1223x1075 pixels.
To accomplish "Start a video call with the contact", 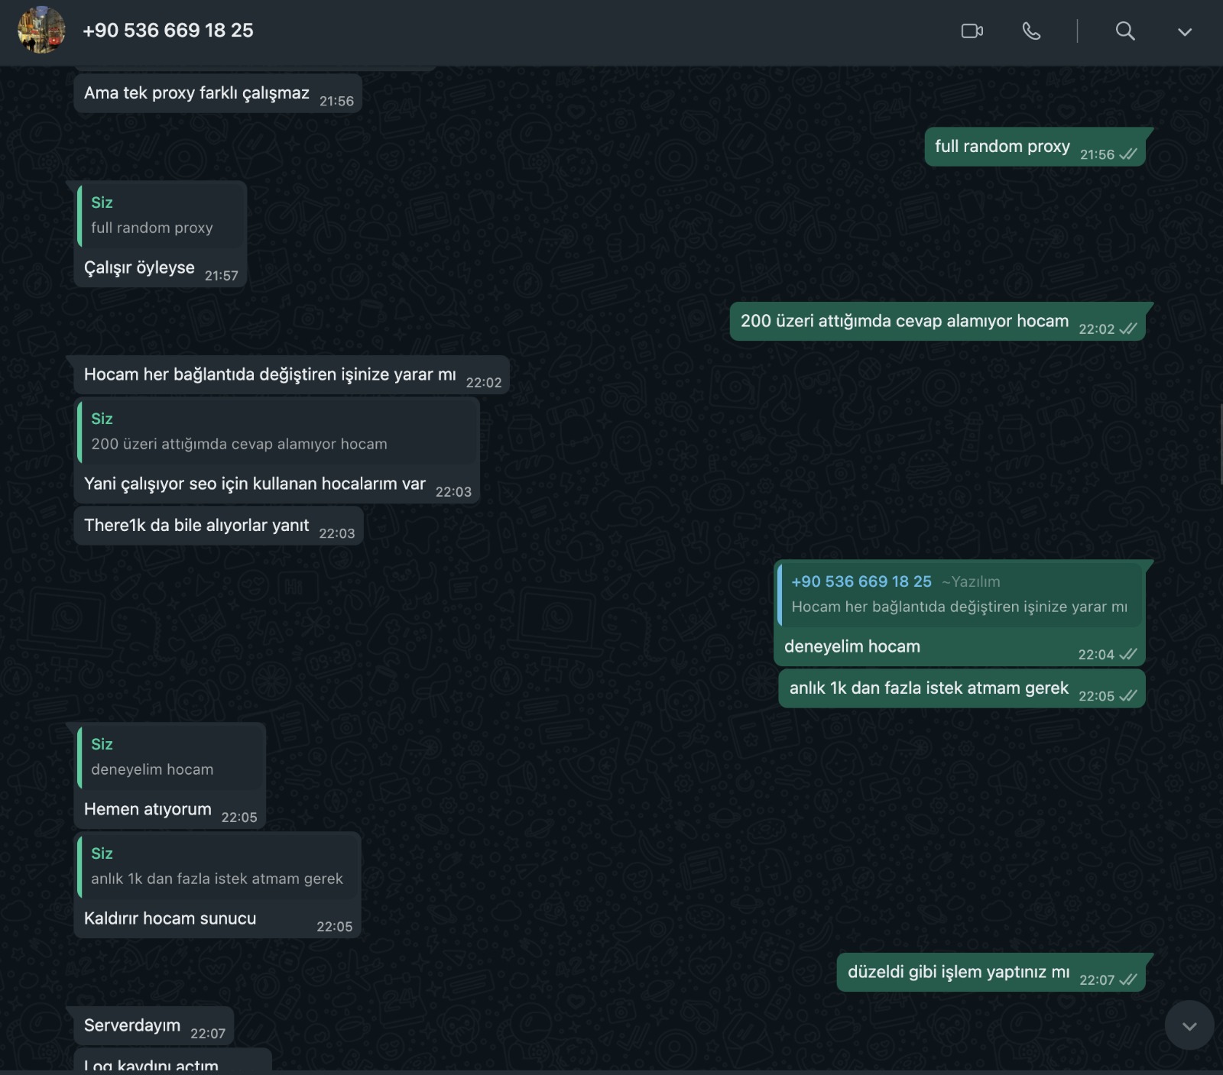I will (x=972, y=31).
